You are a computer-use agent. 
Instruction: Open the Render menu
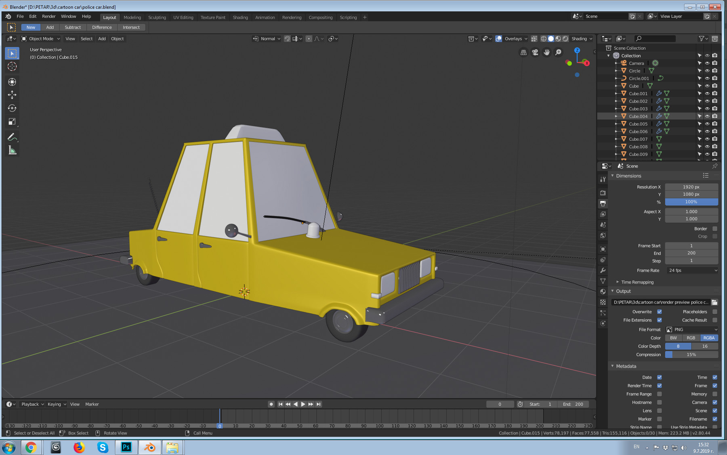pyautogui.click(x=48, y=17)
